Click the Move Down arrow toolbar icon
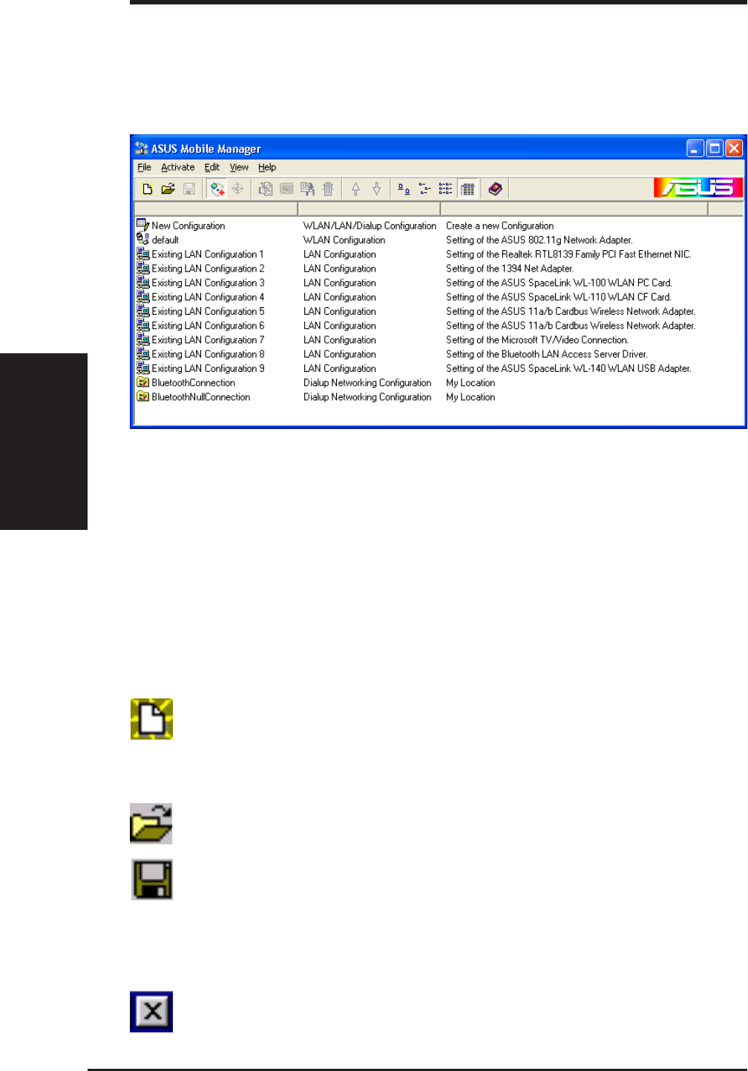The width and height of the screenshot is (748, 1071). coord(376,189)
